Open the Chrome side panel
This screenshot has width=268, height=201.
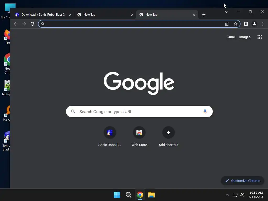tap(246, 24)
